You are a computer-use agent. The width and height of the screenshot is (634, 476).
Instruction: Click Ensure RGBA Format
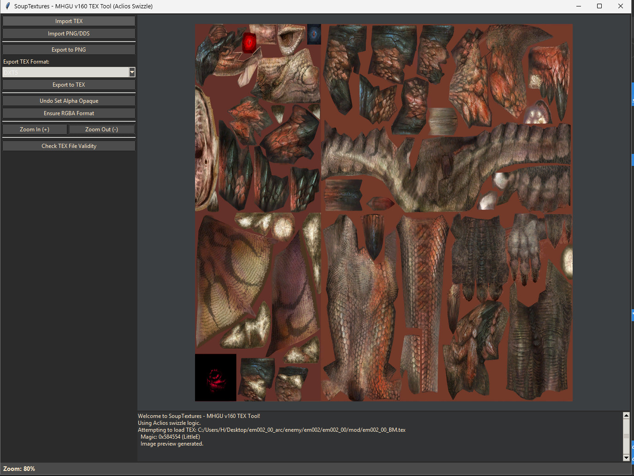[x=68, y=113]
